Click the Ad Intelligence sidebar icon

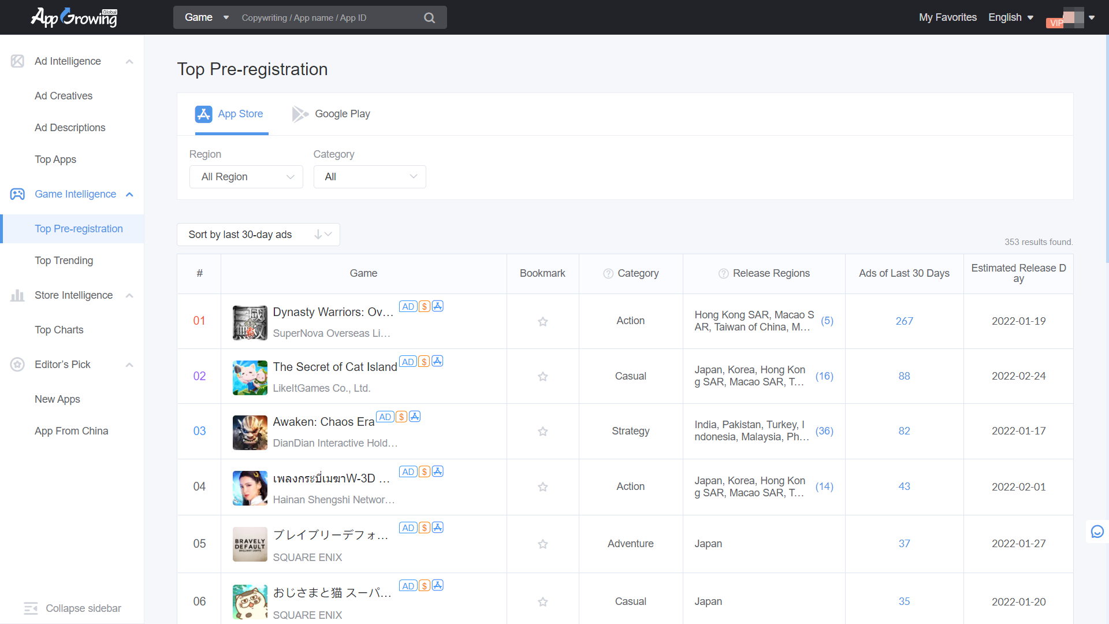point(17,61)
